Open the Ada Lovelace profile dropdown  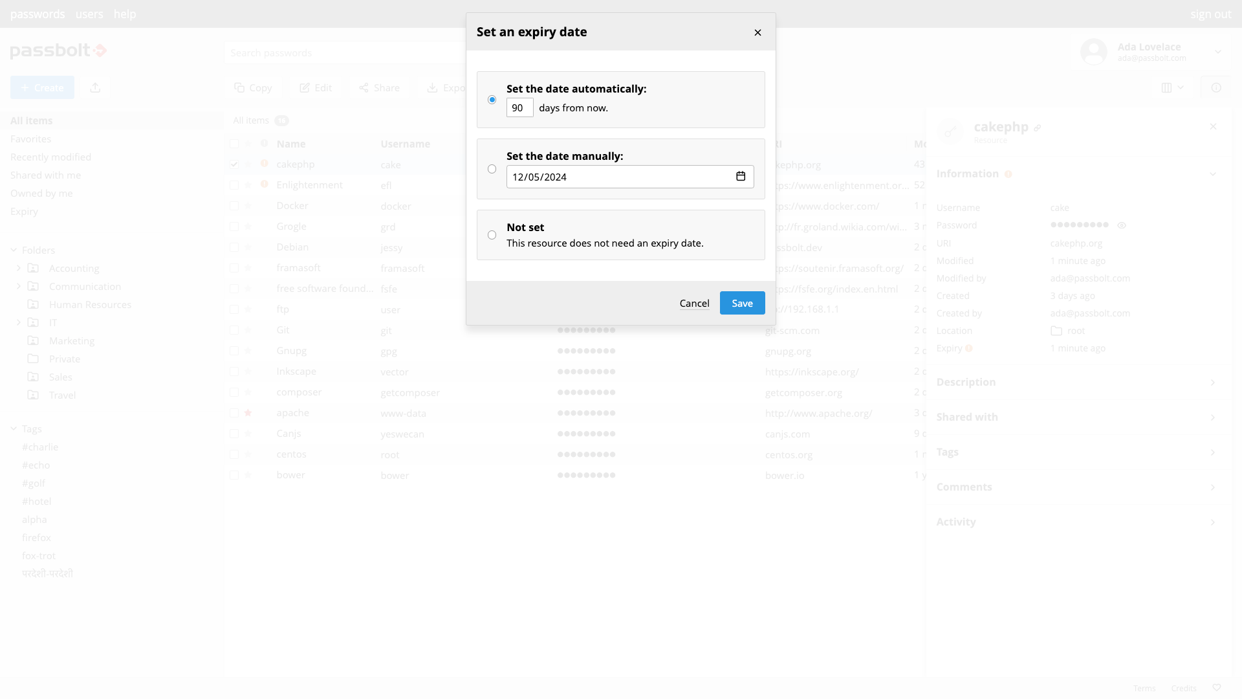[x=1217, y=52]
